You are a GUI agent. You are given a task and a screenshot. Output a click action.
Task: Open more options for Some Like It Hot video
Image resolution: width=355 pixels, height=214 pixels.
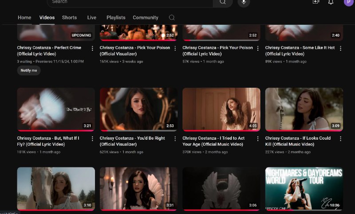click(x=340, y=48)
